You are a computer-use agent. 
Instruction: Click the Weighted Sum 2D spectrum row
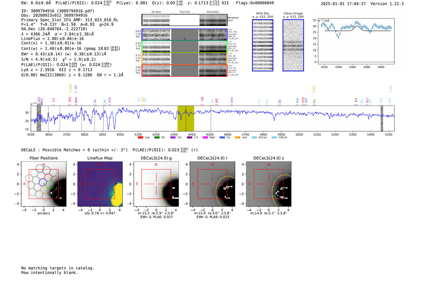tap(184, 20)
